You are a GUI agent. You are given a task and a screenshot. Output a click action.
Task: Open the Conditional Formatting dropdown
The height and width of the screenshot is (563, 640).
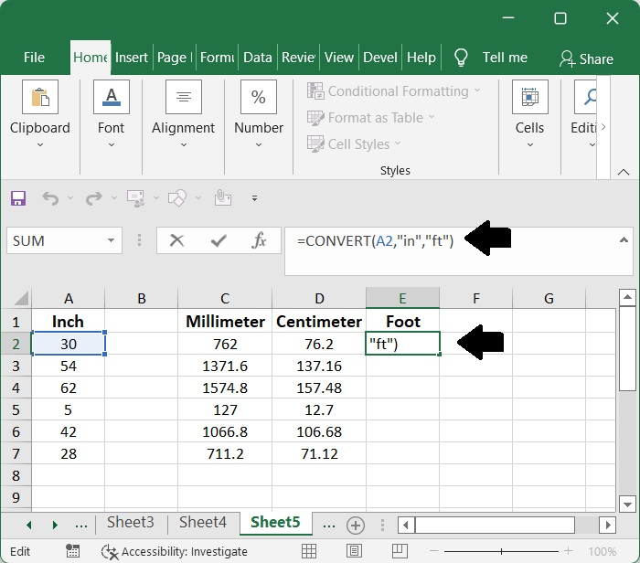point(394,91)
